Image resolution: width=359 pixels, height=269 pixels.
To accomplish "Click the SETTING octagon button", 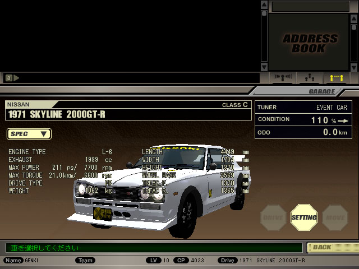I will pyautogui.click(x=304, y=217).
